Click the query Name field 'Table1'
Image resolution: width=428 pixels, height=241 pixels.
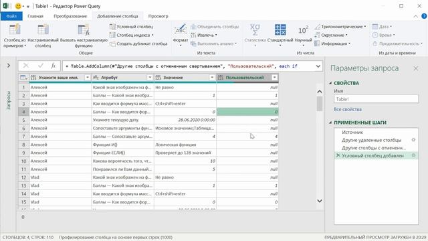tap(376, 99)
